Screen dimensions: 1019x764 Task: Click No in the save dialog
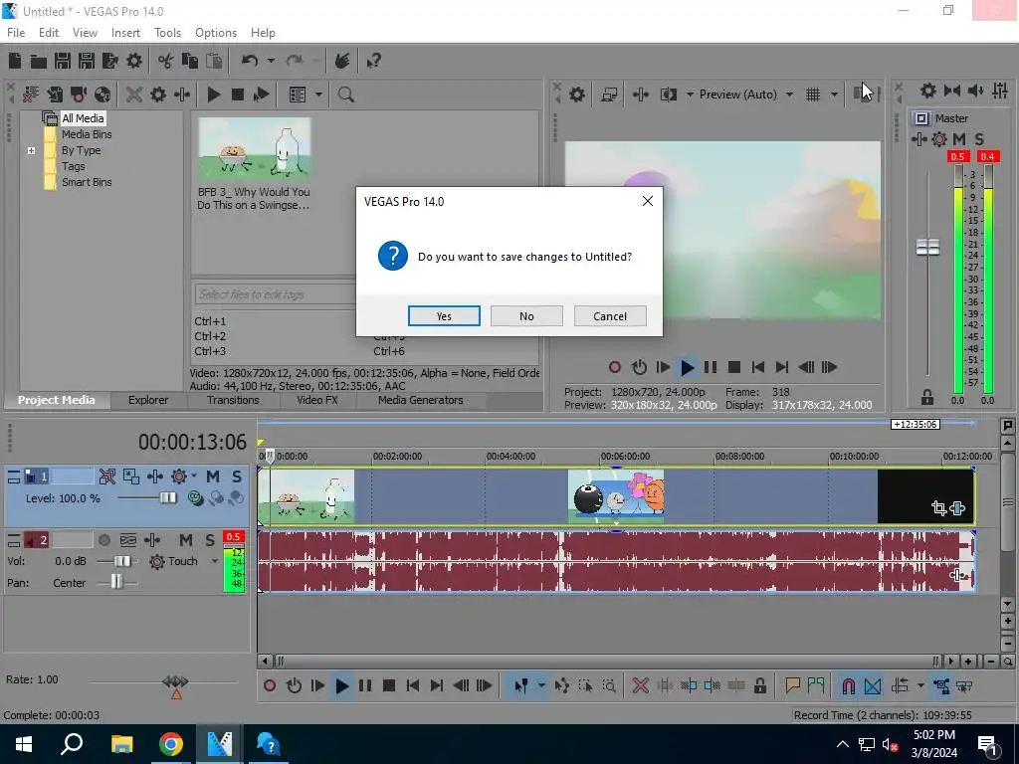tap(526, 316)
